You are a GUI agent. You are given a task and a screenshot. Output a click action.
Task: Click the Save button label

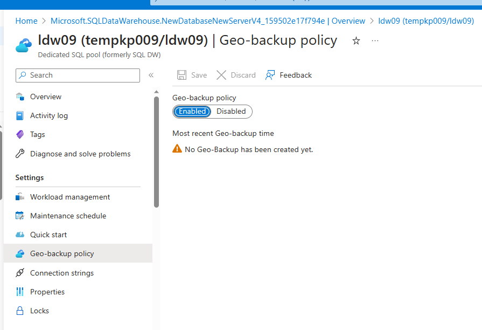(x=199, y=75)
